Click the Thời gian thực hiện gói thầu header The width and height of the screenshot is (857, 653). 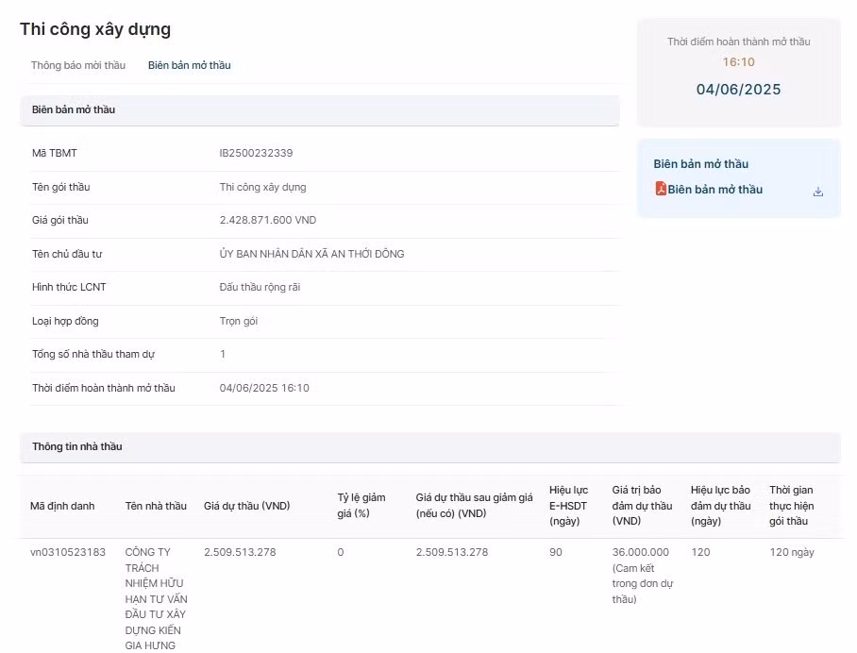pos(791,505)
